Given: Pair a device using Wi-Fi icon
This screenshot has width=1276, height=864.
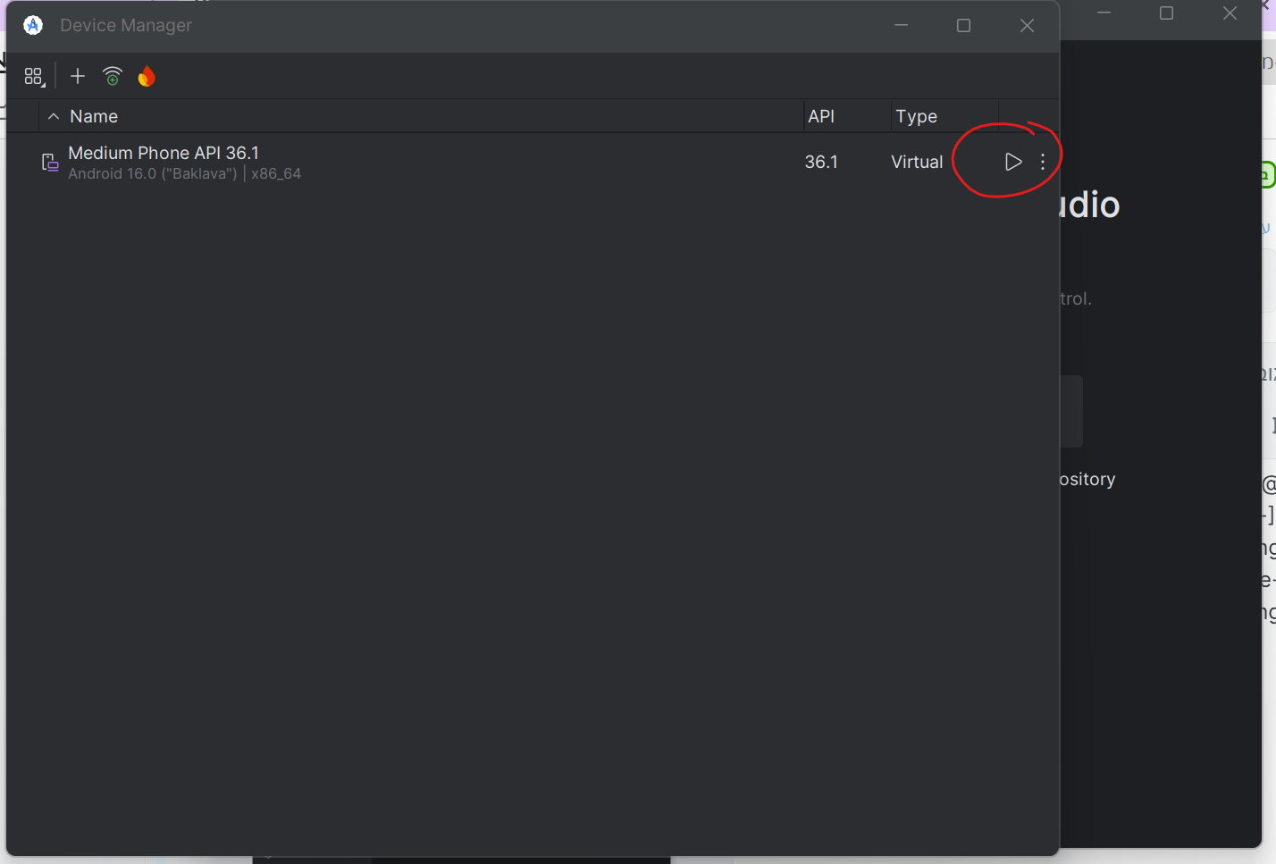Looking at the screenshot, I should 113,77.
